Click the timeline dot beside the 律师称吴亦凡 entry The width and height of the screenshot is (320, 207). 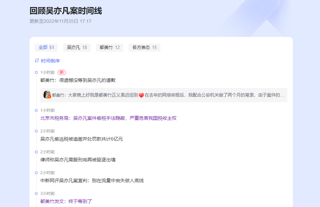click(36, 152)
